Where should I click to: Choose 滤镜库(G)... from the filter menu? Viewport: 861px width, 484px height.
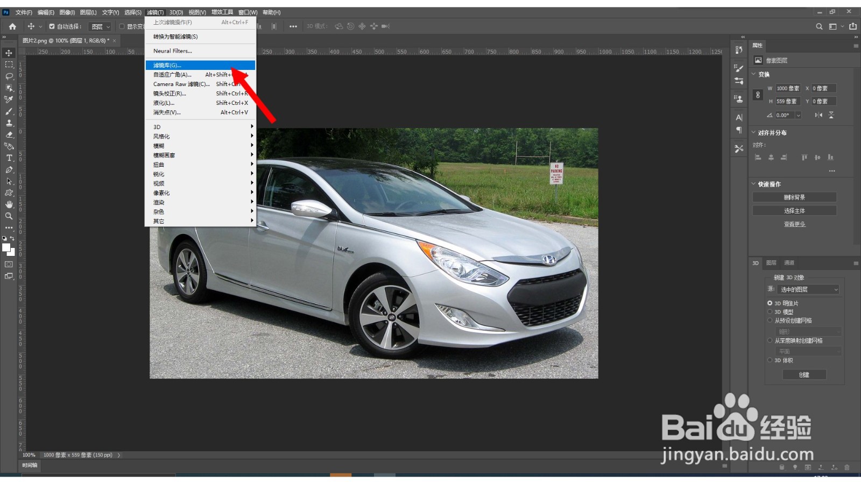point(200,65)
